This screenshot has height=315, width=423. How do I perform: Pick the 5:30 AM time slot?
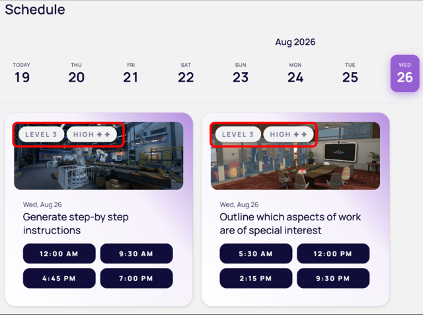[x=256, y=253]
